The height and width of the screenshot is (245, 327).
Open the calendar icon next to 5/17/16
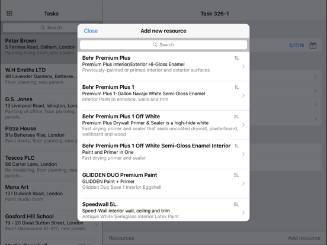click(313, 45)
